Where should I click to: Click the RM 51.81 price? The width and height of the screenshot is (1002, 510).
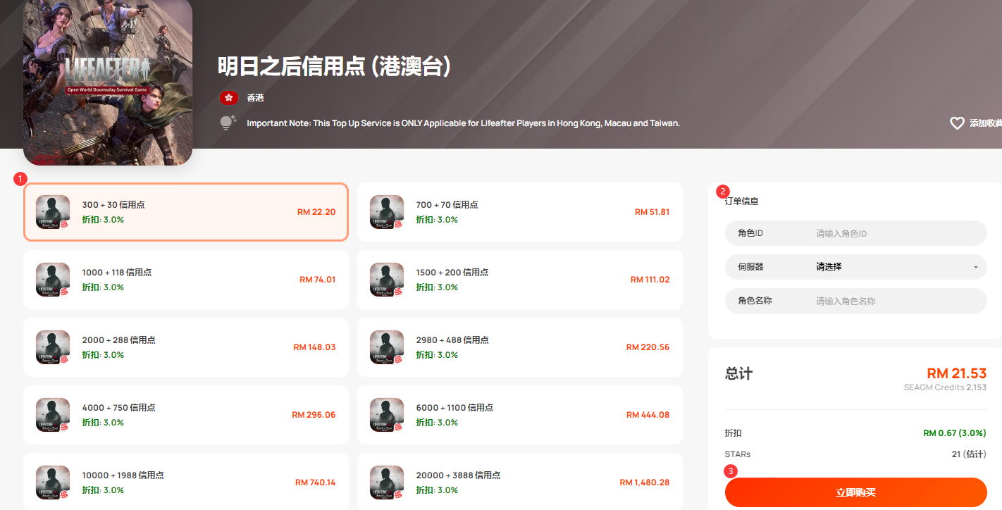tap(652, 212)
